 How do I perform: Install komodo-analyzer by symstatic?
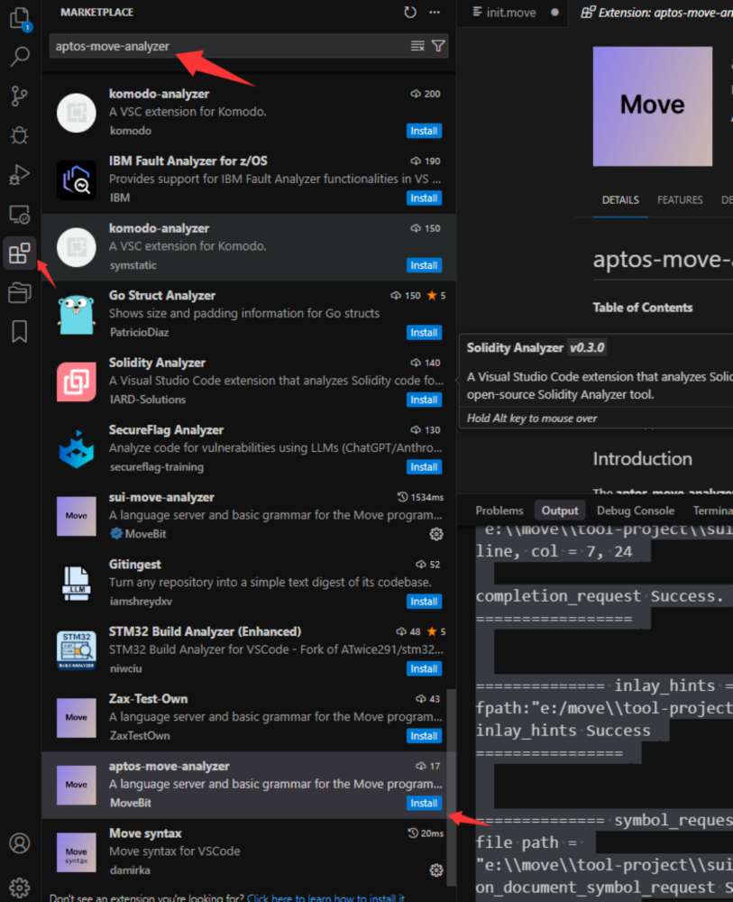click(424, 266)
